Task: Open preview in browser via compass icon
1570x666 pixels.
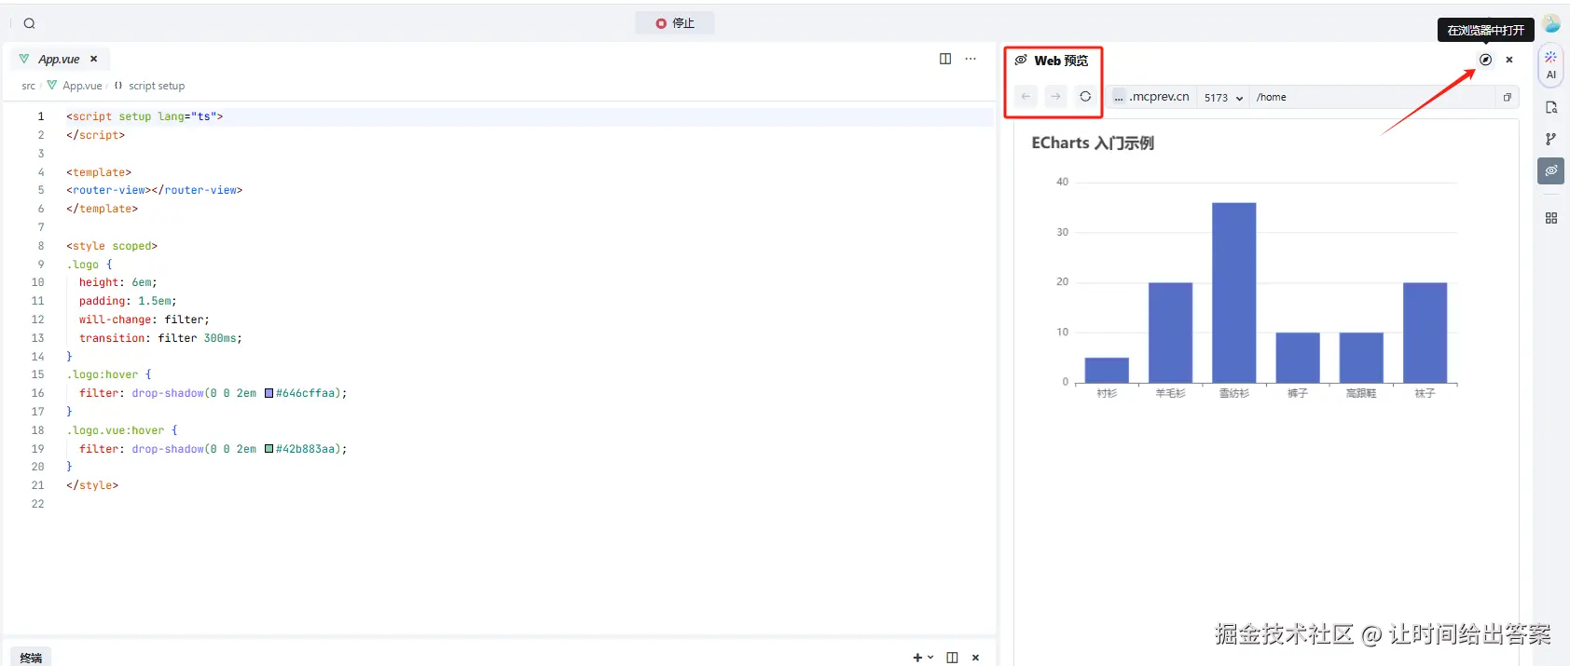Action: click(x=1486, y=60)
